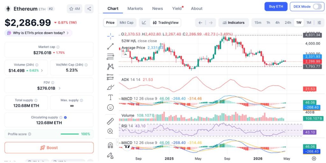Add Ethereum to watchlist with star icon
This screenshot has width=326, height=163.
point(74,9)
